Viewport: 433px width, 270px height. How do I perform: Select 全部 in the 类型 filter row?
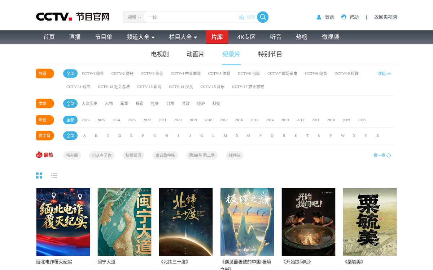click(70, 103)
